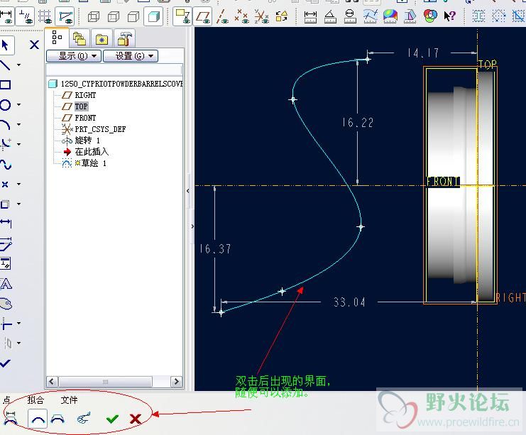Screen dimensions: 526x435
Task: Select the sketch Text tool
Action: (x=5, y=284)
